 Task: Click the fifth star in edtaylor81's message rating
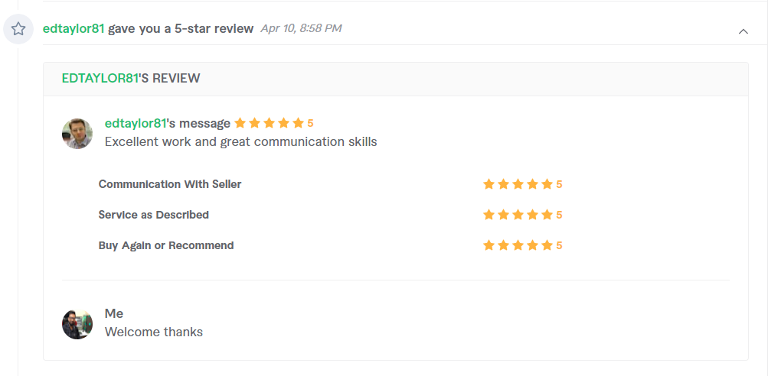point(299,123)
